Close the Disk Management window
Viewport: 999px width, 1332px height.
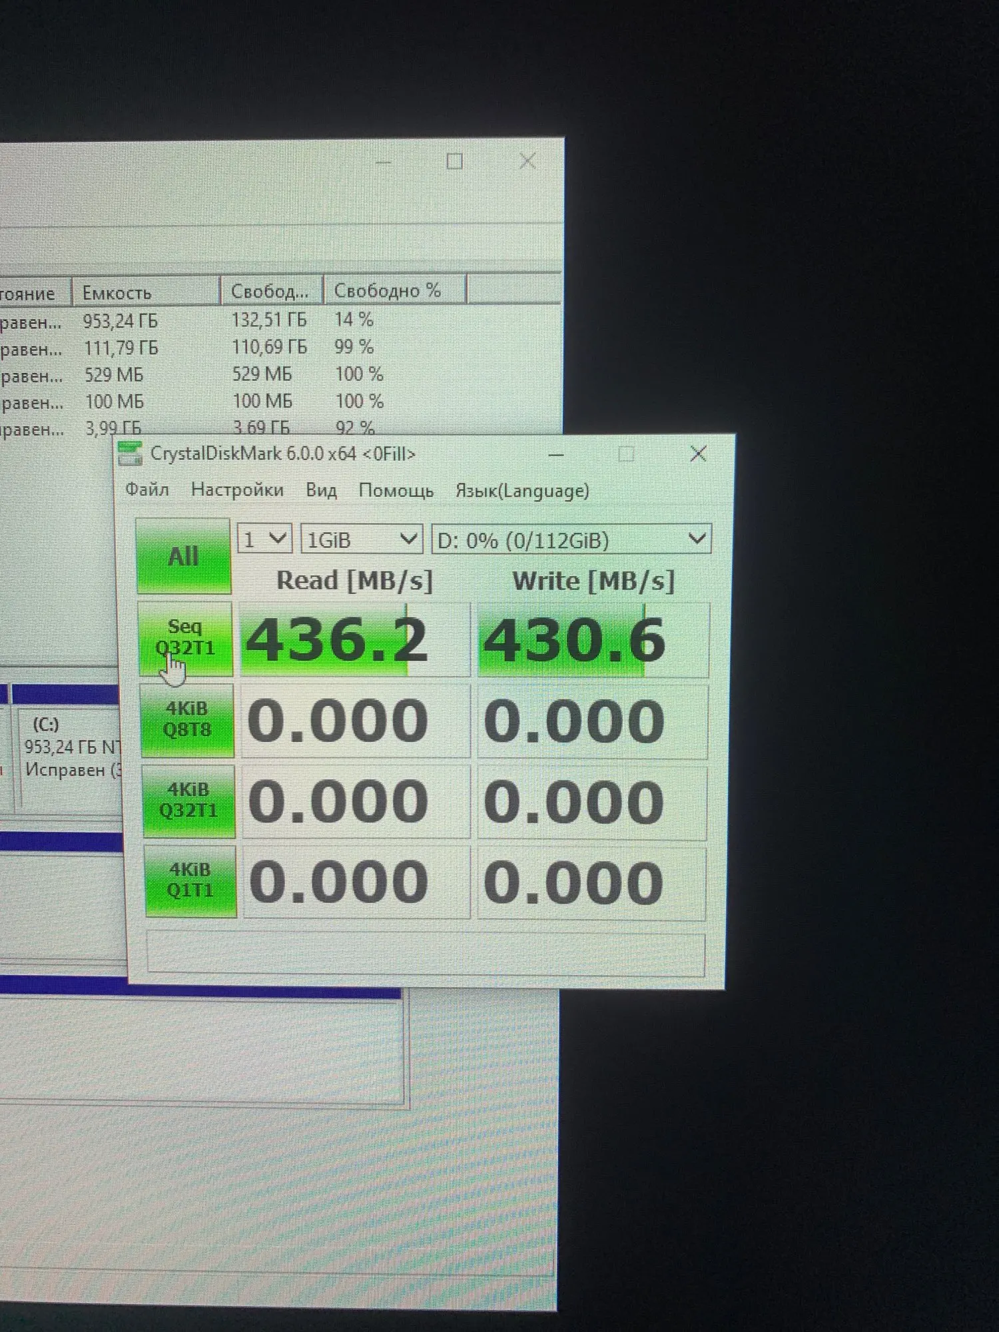point(527,161)
